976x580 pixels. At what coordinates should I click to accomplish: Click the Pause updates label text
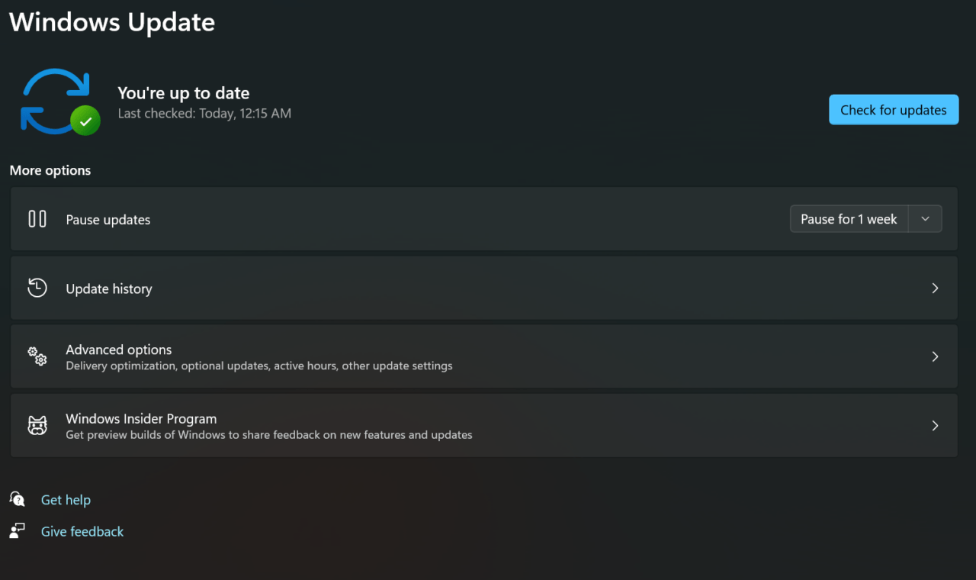[x=108, y=220]
